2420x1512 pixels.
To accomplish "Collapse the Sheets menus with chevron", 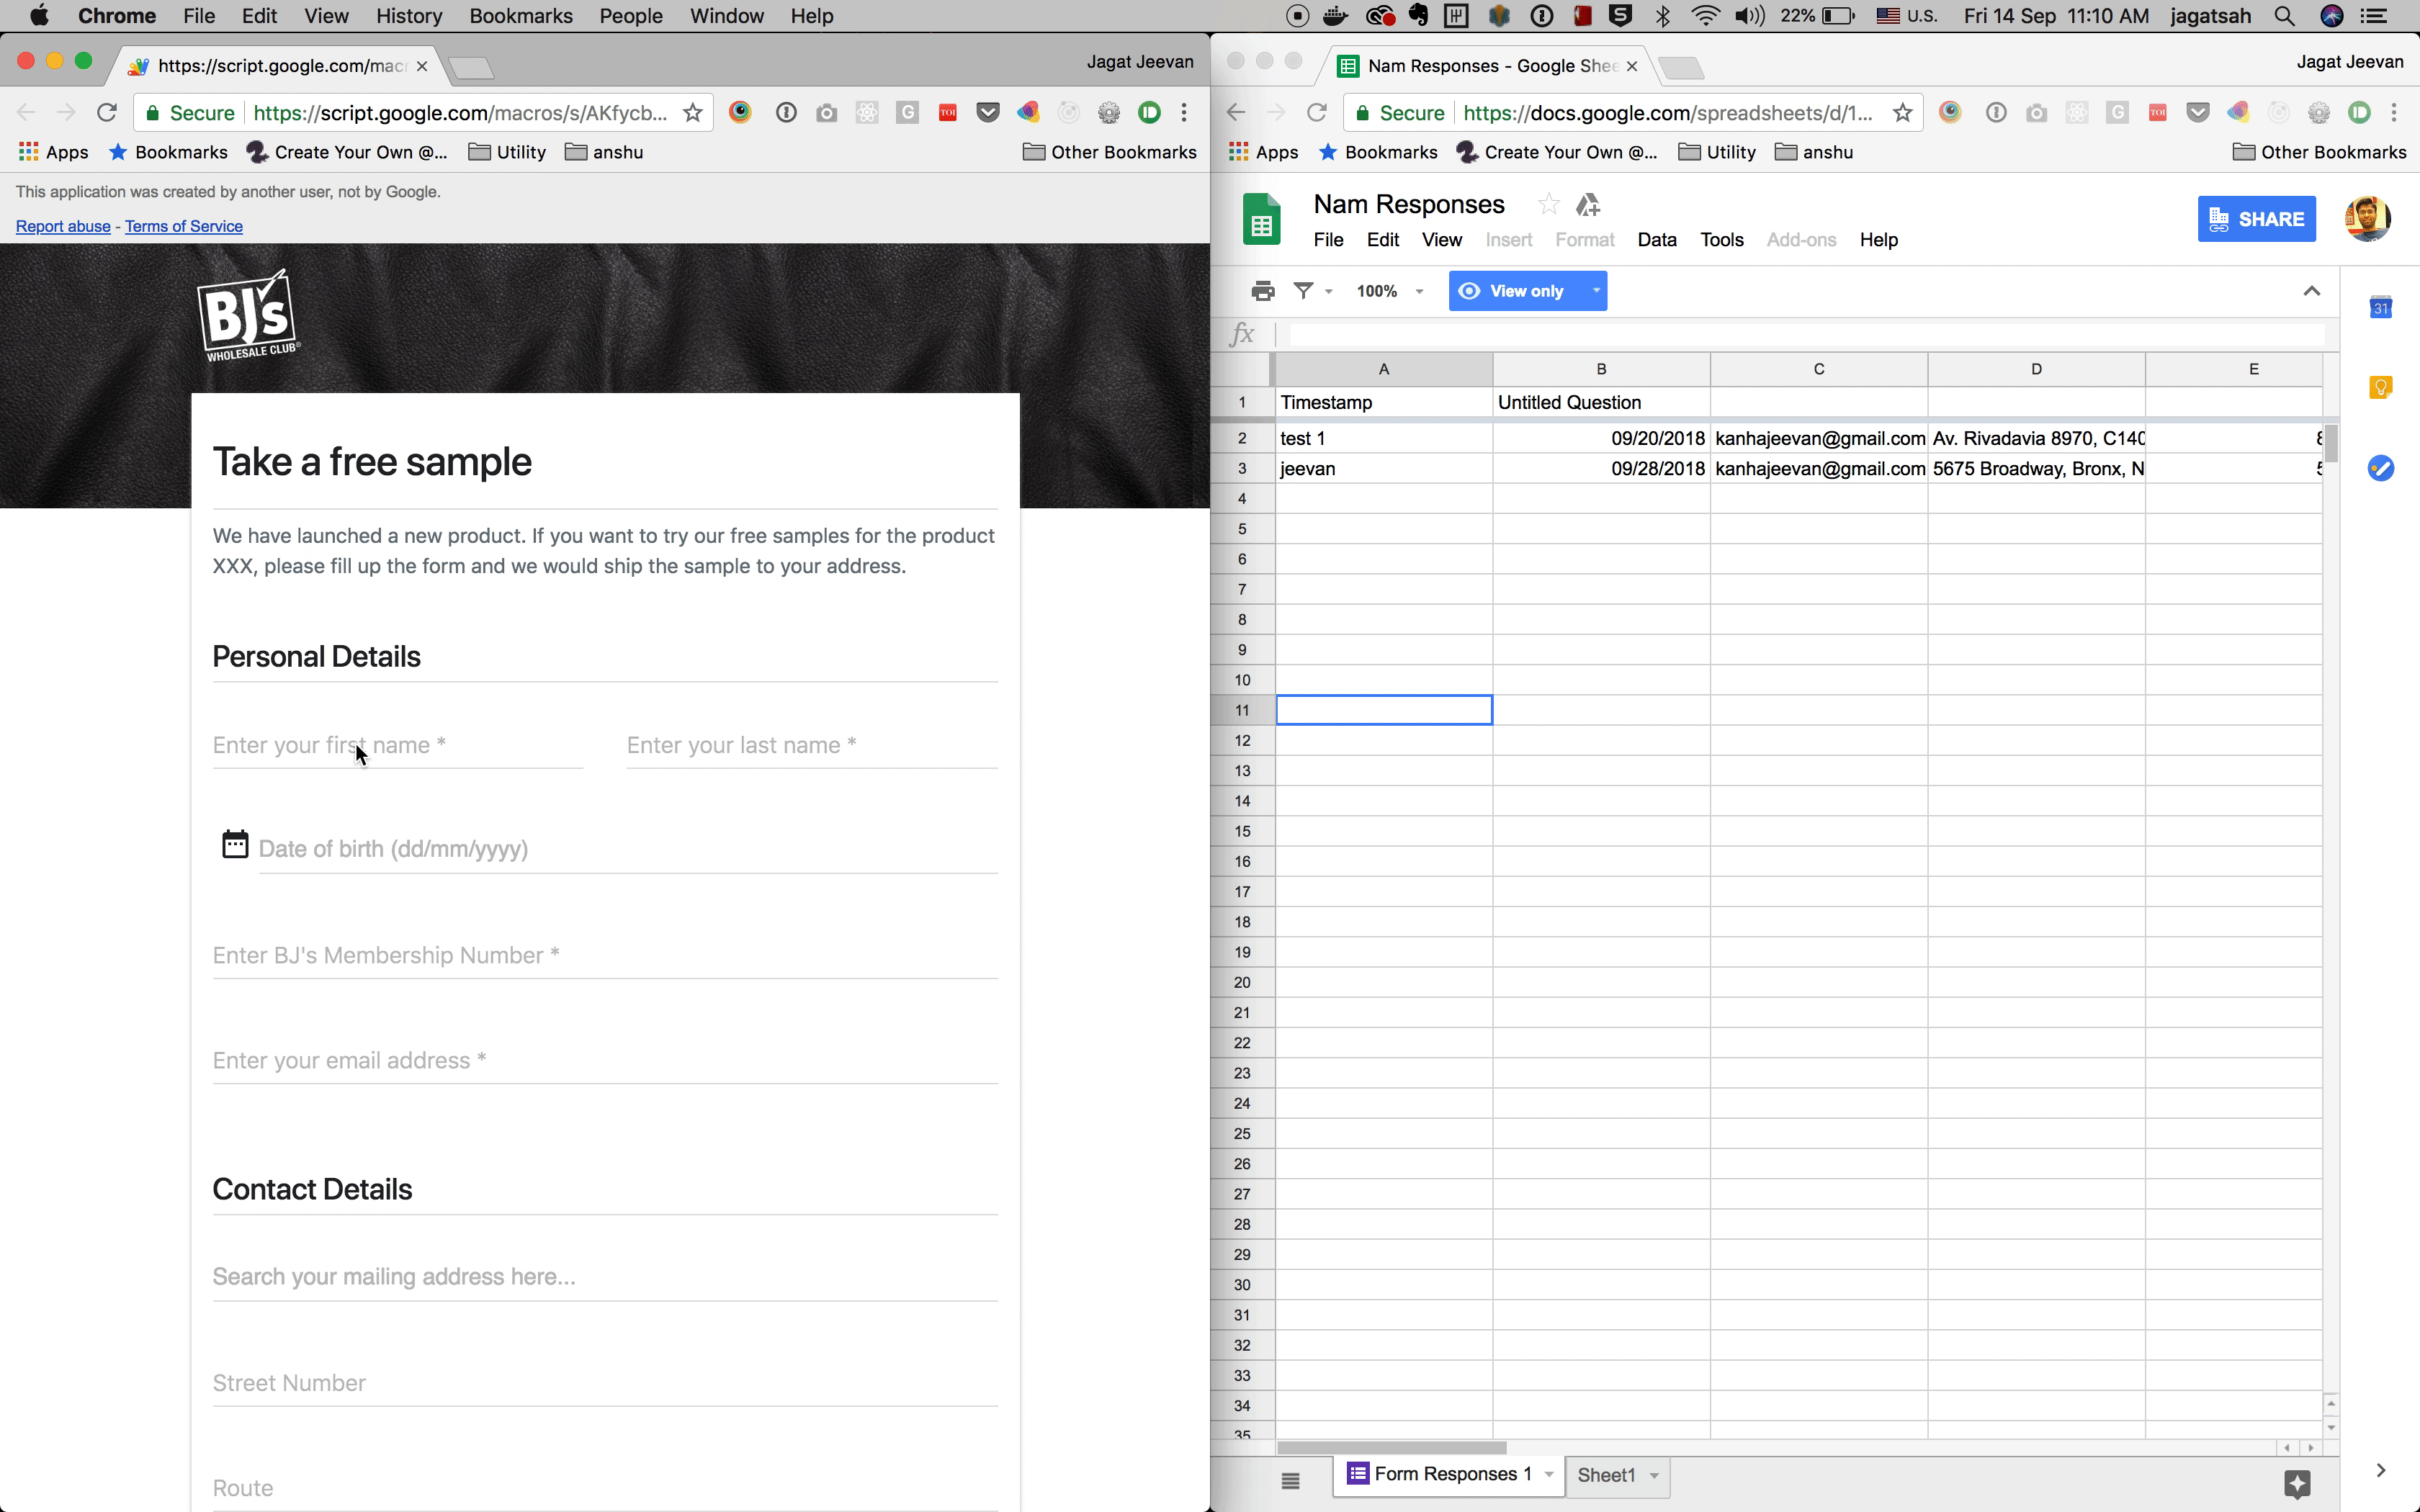I will tap(2311, 291).
